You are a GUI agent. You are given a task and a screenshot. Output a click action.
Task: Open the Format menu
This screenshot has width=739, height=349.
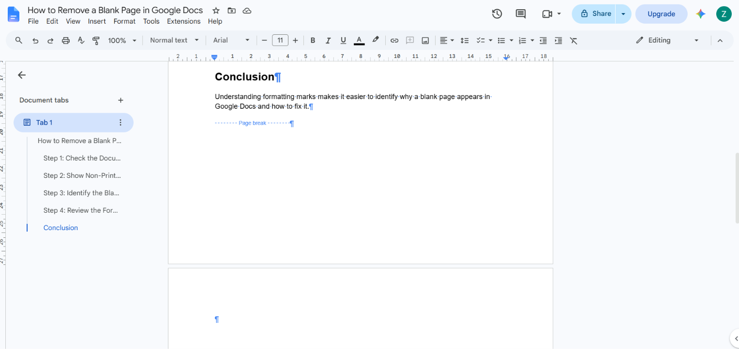(x=124, y=21)
